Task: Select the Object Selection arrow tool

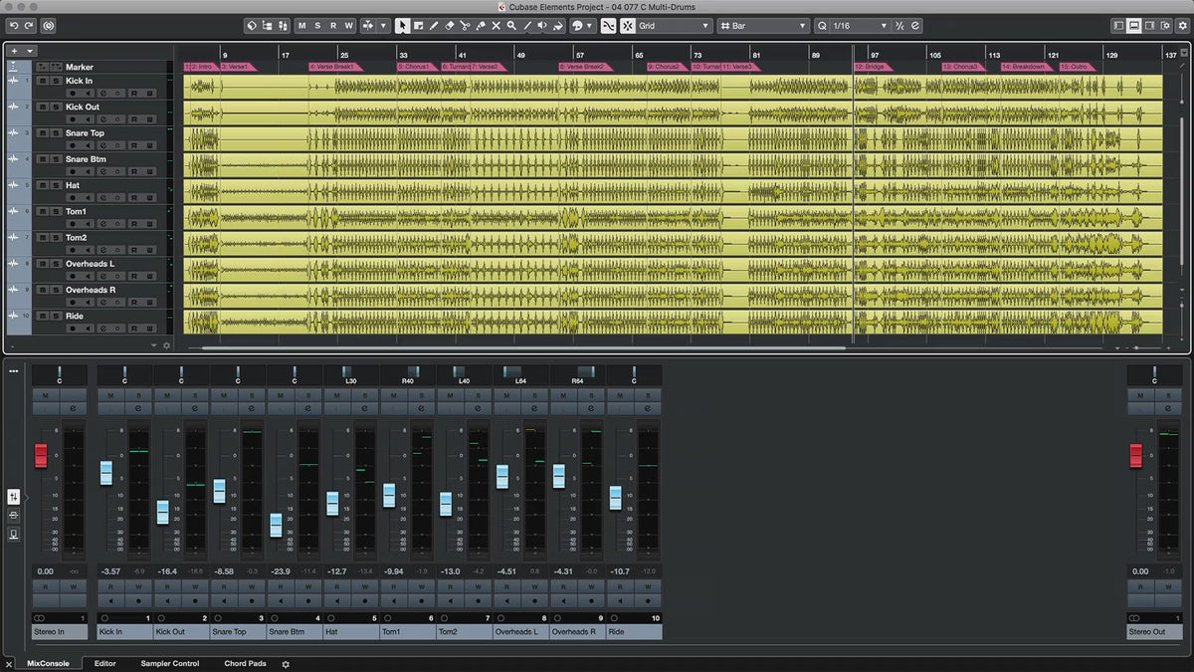Action: point(402,26)
